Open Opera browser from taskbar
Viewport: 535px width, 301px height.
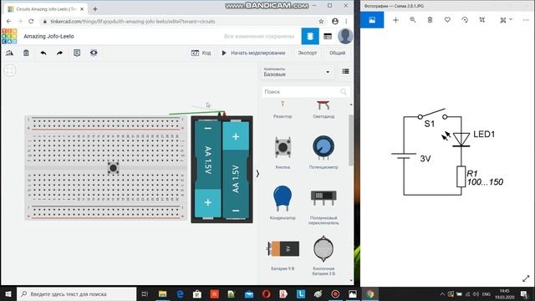click(x=266, y=293)
